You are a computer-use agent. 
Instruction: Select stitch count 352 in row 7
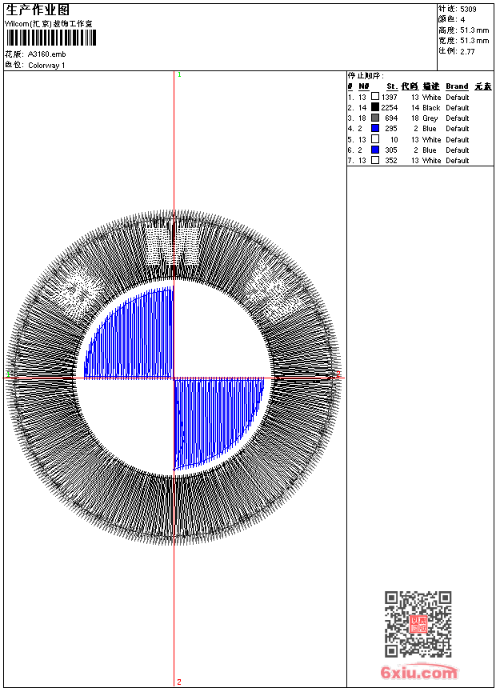pos(391,161)
